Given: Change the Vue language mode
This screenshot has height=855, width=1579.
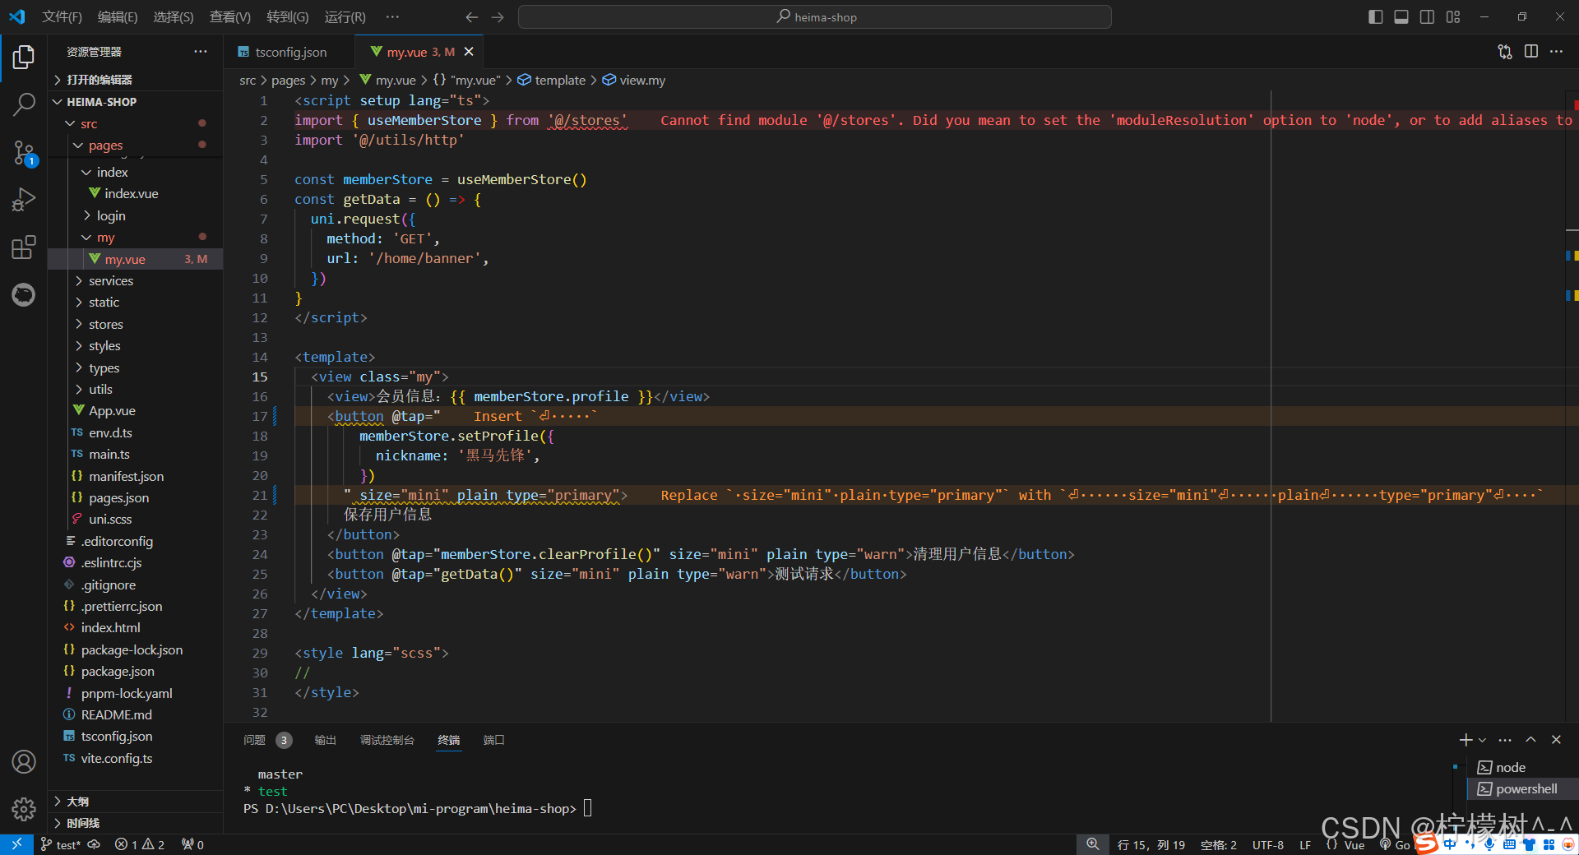Looking at the screenshot, I should click(1354, 845).
